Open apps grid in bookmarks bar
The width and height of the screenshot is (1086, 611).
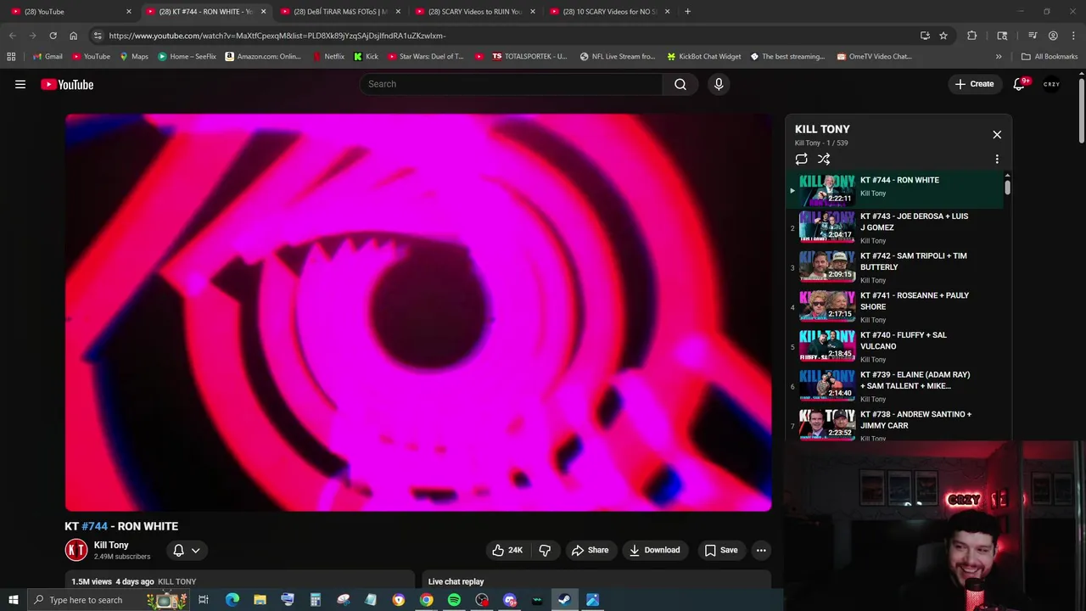coord(11,56)
